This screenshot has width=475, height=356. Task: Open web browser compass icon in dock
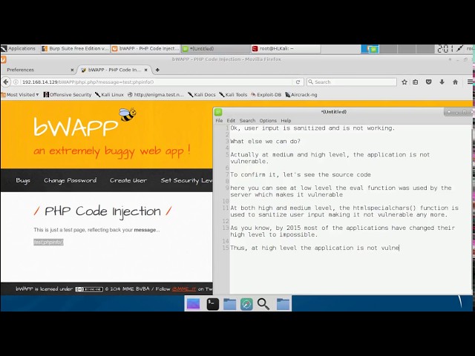pyautogui.click(x=246, y=304)
